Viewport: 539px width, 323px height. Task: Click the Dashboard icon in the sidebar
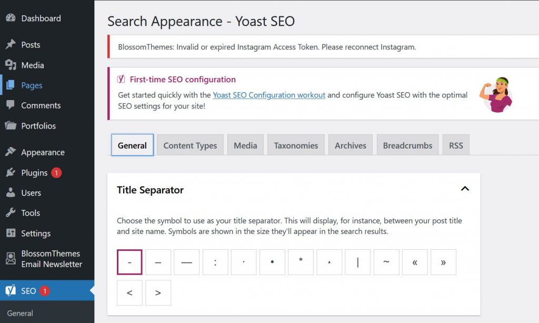[12, 18]
